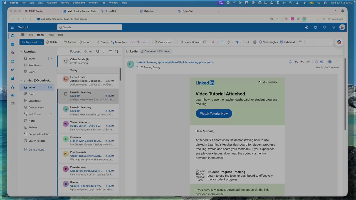Flag the message with the red flag
Image resolution: width=356 pixels, height=200 pixels.
click(x=213, y=42)
